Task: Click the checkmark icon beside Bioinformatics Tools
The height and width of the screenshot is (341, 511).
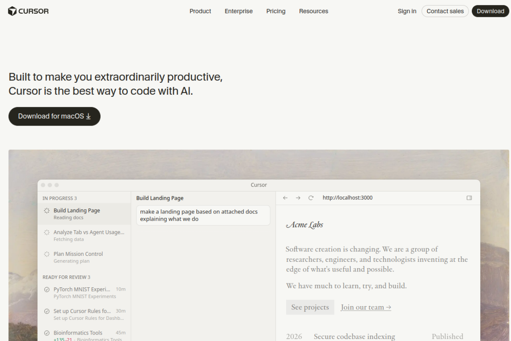Action: 47,333
